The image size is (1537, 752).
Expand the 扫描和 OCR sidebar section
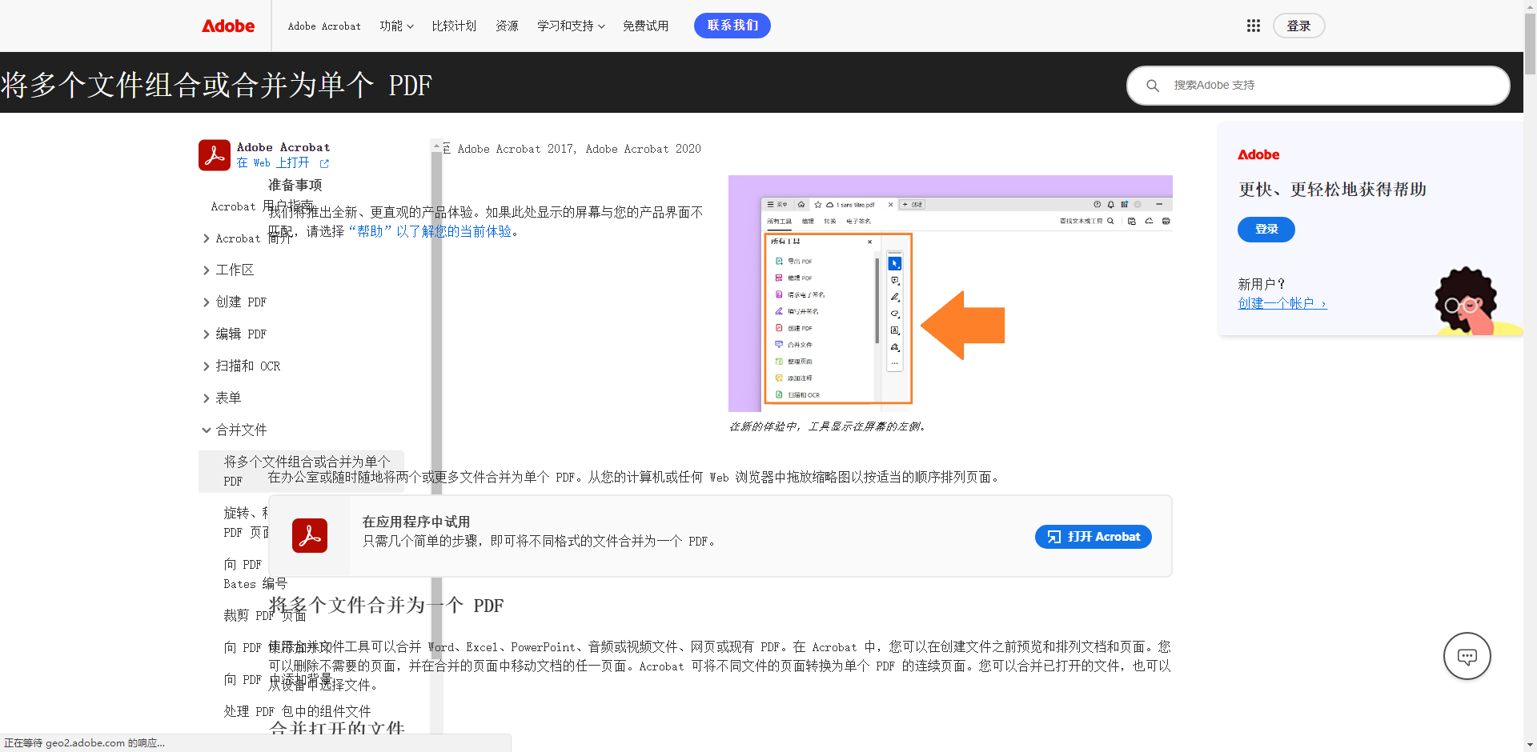tap(207, 366)
